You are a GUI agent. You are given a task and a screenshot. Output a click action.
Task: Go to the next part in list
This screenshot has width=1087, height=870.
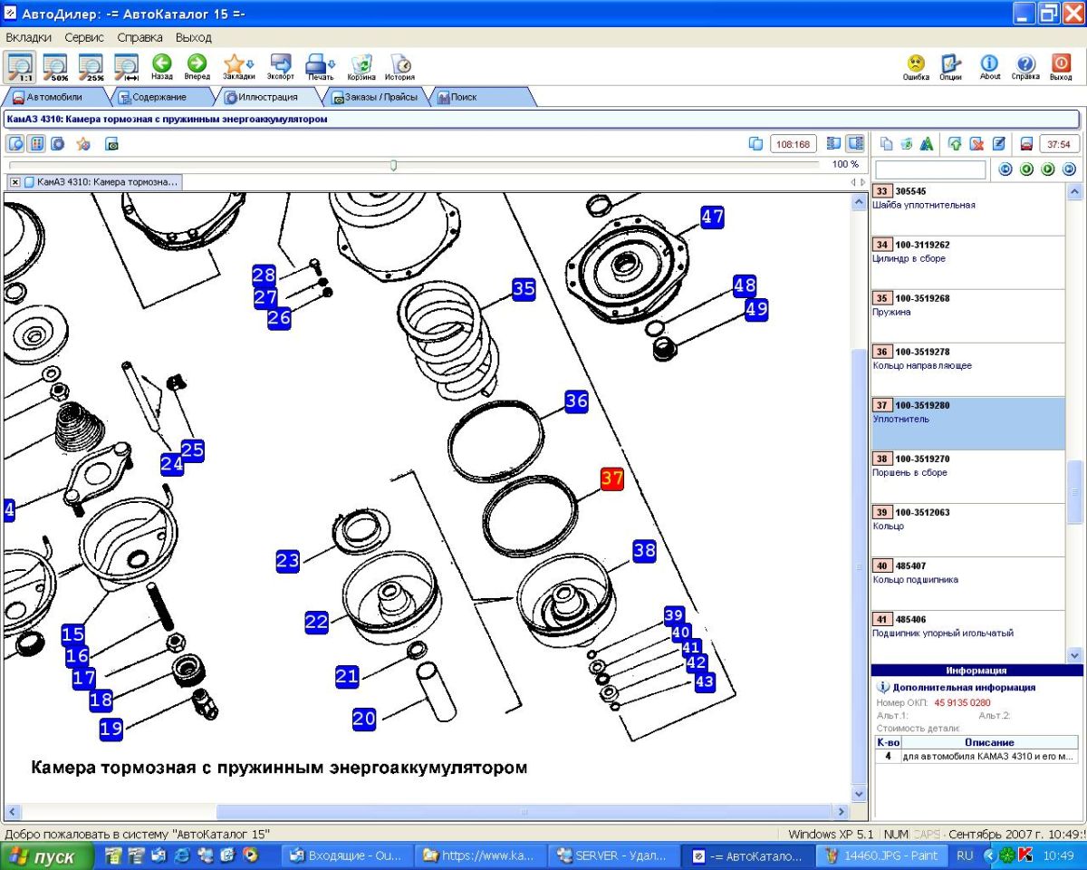pyautogui.click(x=1048, y=169)
